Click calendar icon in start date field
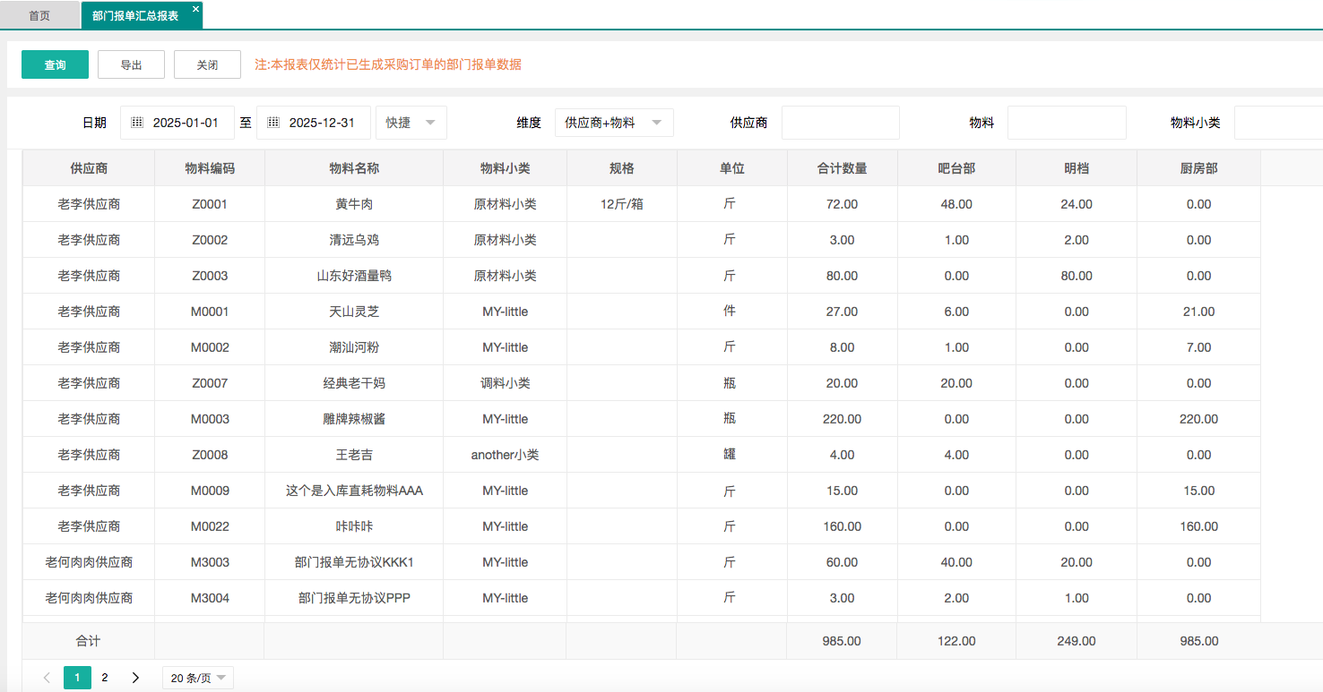Viewport: 1323px width, 692px height. tap(137, 123)
